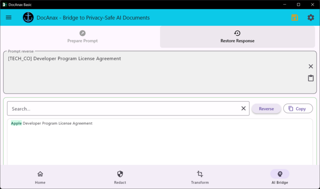This screenshot has width=320, height=189.
Task: Go to Home in bottom navigation
Action: tap(40, 178)
